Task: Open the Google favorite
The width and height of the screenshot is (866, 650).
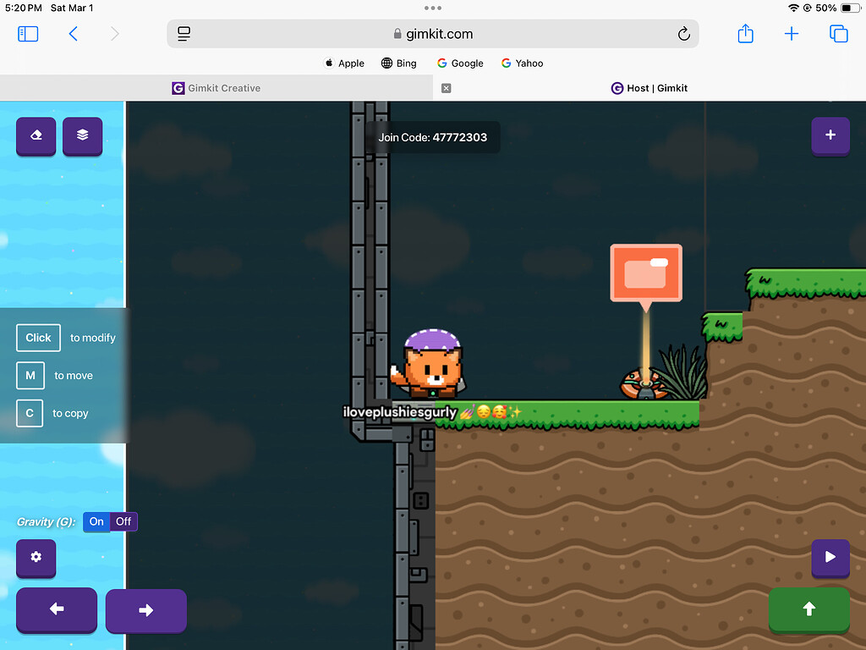Action: coord(460,63)
